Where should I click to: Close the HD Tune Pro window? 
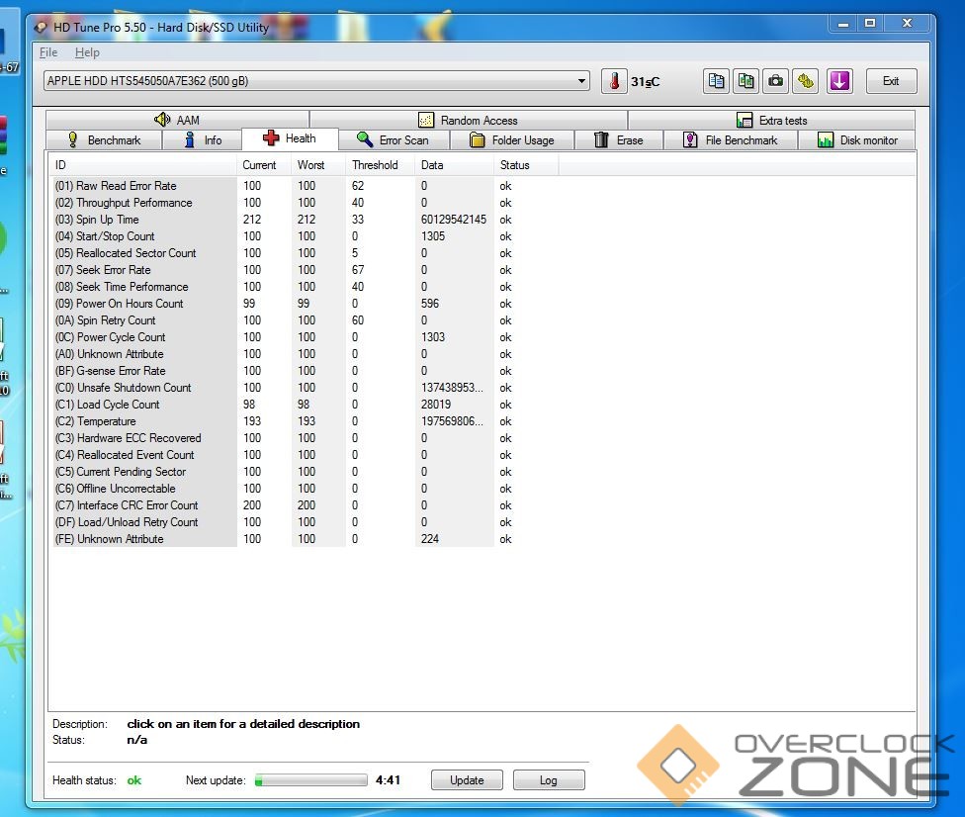coord(907,24)
